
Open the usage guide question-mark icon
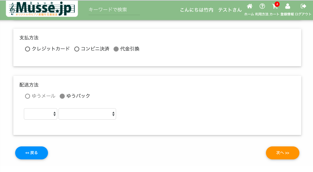coord(262,6)
